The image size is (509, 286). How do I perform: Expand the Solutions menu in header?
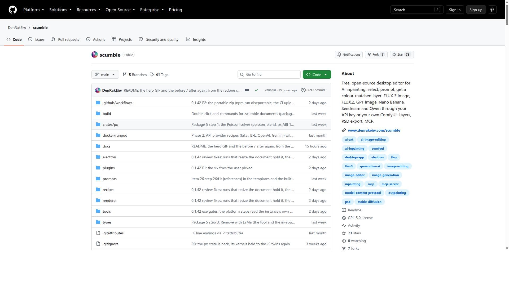[x=60, y=10]
